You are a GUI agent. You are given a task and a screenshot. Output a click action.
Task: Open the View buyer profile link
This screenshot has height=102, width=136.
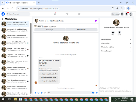click(x=72, y=55)
